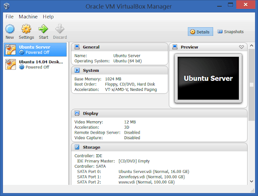Viewport: 258px width, 196px height.
Task: Open the File menu
Action: point(10,17)
